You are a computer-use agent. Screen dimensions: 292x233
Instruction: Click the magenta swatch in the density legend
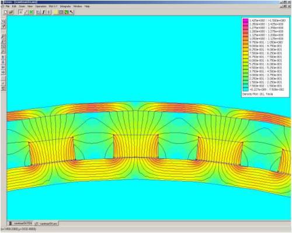point(245,20)
